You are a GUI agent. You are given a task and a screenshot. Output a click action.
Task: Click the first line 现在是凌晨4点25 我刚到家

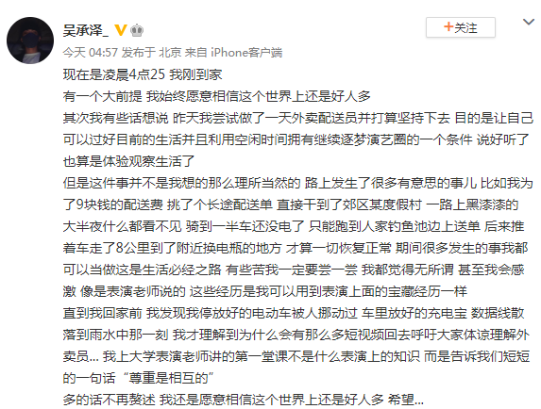click(143, 74)
